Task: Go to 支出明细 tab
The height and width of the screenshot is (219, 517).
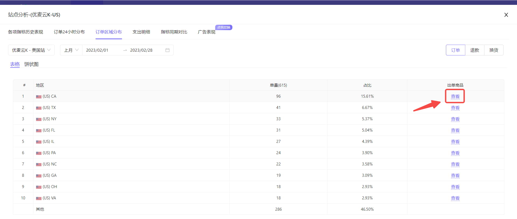Action: 141,32
